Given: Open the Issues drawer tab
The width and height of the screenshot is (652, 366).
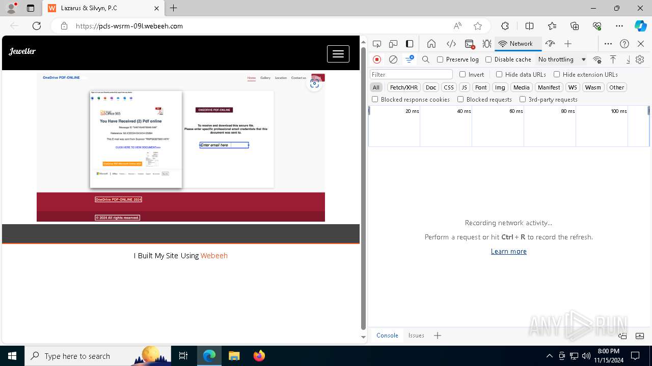Looking at the screenshot, I should click(416, 335).
